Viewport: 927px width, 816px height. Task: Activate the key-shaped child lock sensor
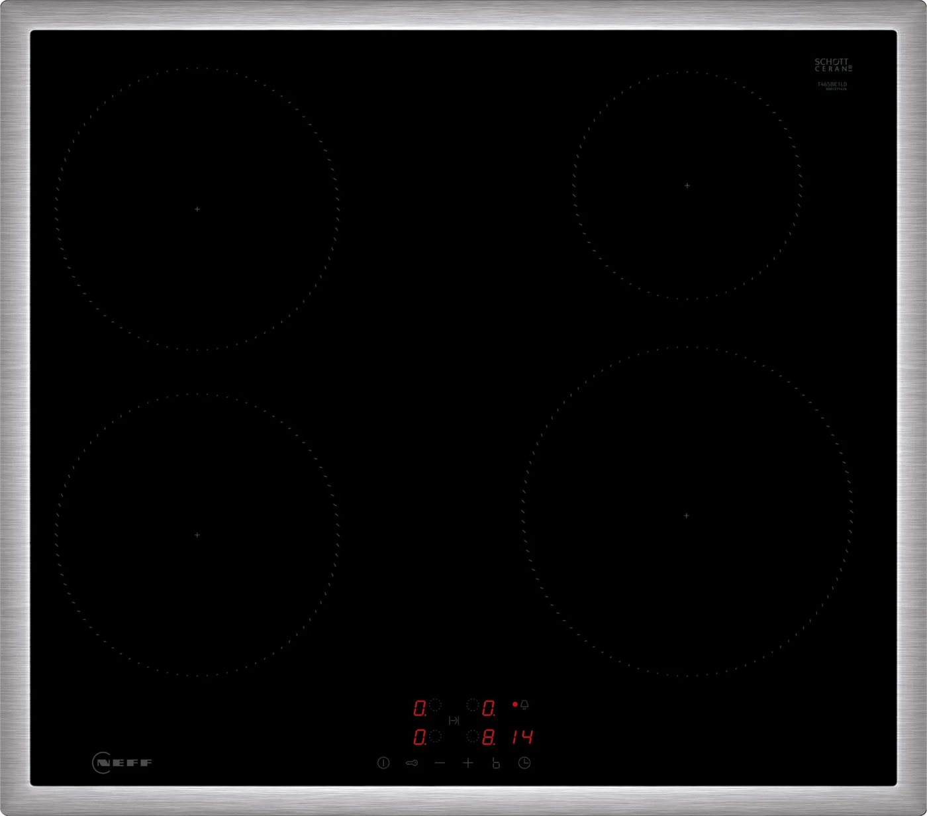pyautogui.click(x=412, y=763)
